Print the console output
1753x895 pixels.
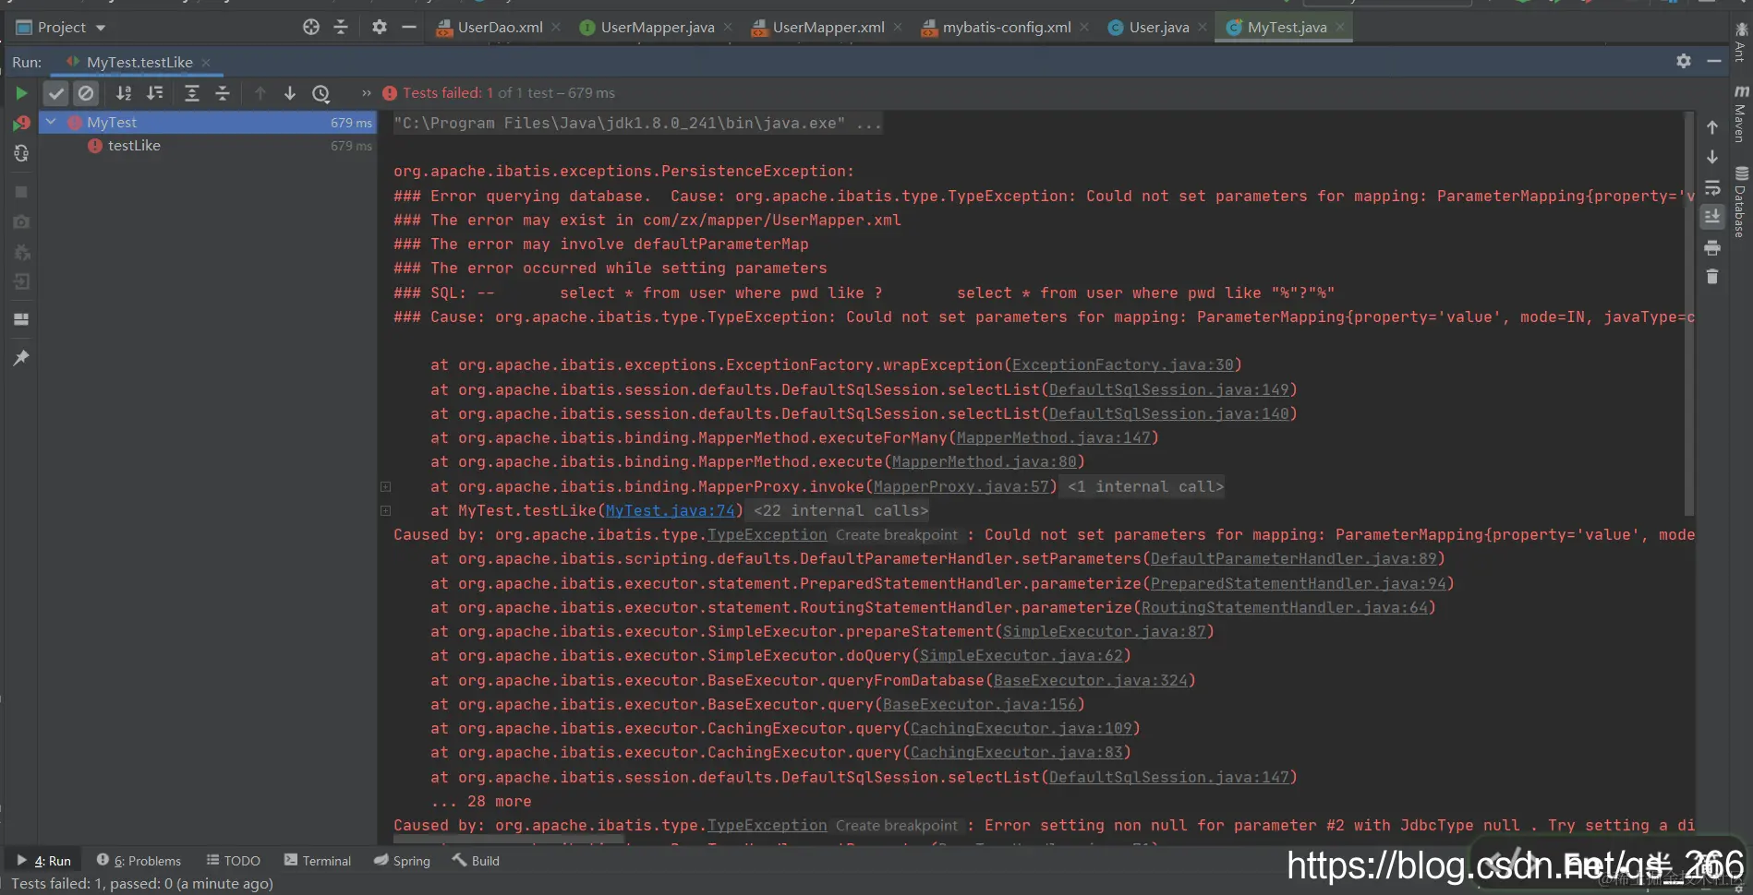coord(1712,247)
